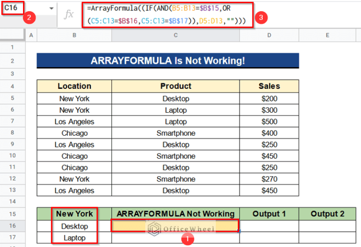Open the name box dropdown arrow

51,9
